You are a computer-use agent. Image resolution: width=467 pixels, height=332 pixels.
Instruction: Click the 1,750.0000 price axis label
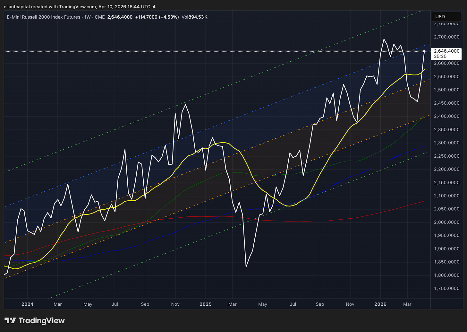coord(446,289)
